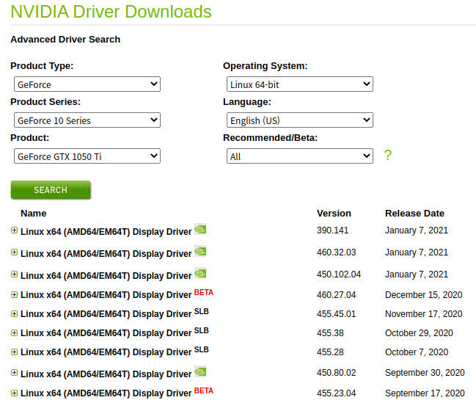Click the SLB tag on the 455.38 row
Image resolution: width=476 pixels, height=400 pixels.
[202, 330]
